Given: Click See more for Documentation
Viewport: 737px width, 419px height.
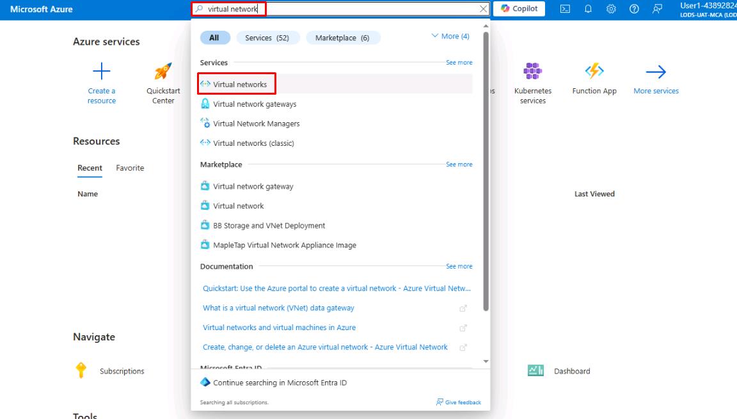Looking at the screenshot, I should (459, 266).
